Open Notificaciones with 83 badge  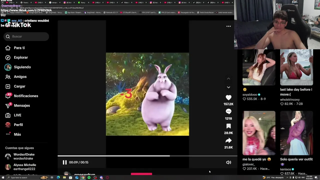[22, 96]
